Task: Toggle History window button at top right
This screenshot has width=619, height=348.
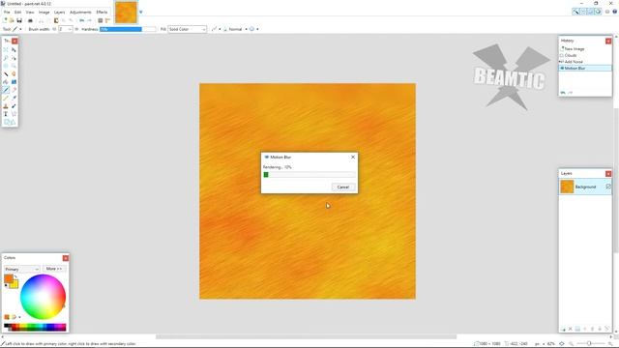Action: pos(583,12)
